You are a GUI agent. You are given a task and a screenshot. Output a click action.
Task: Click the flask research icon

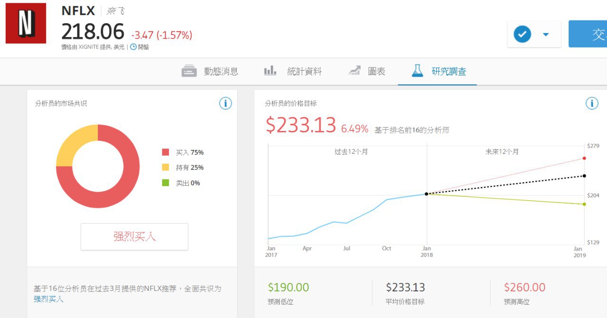coord(417,71)
